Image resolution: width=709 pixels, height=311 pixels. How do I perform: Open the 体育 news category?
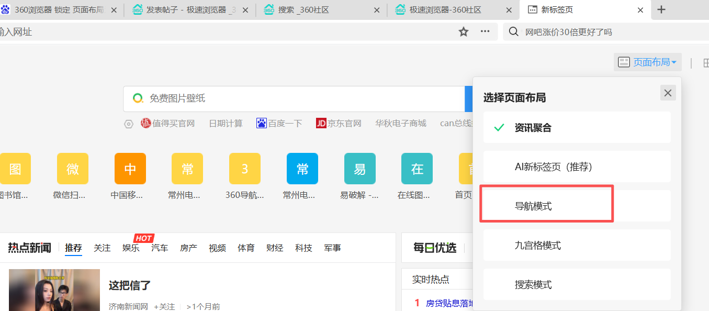246,248
